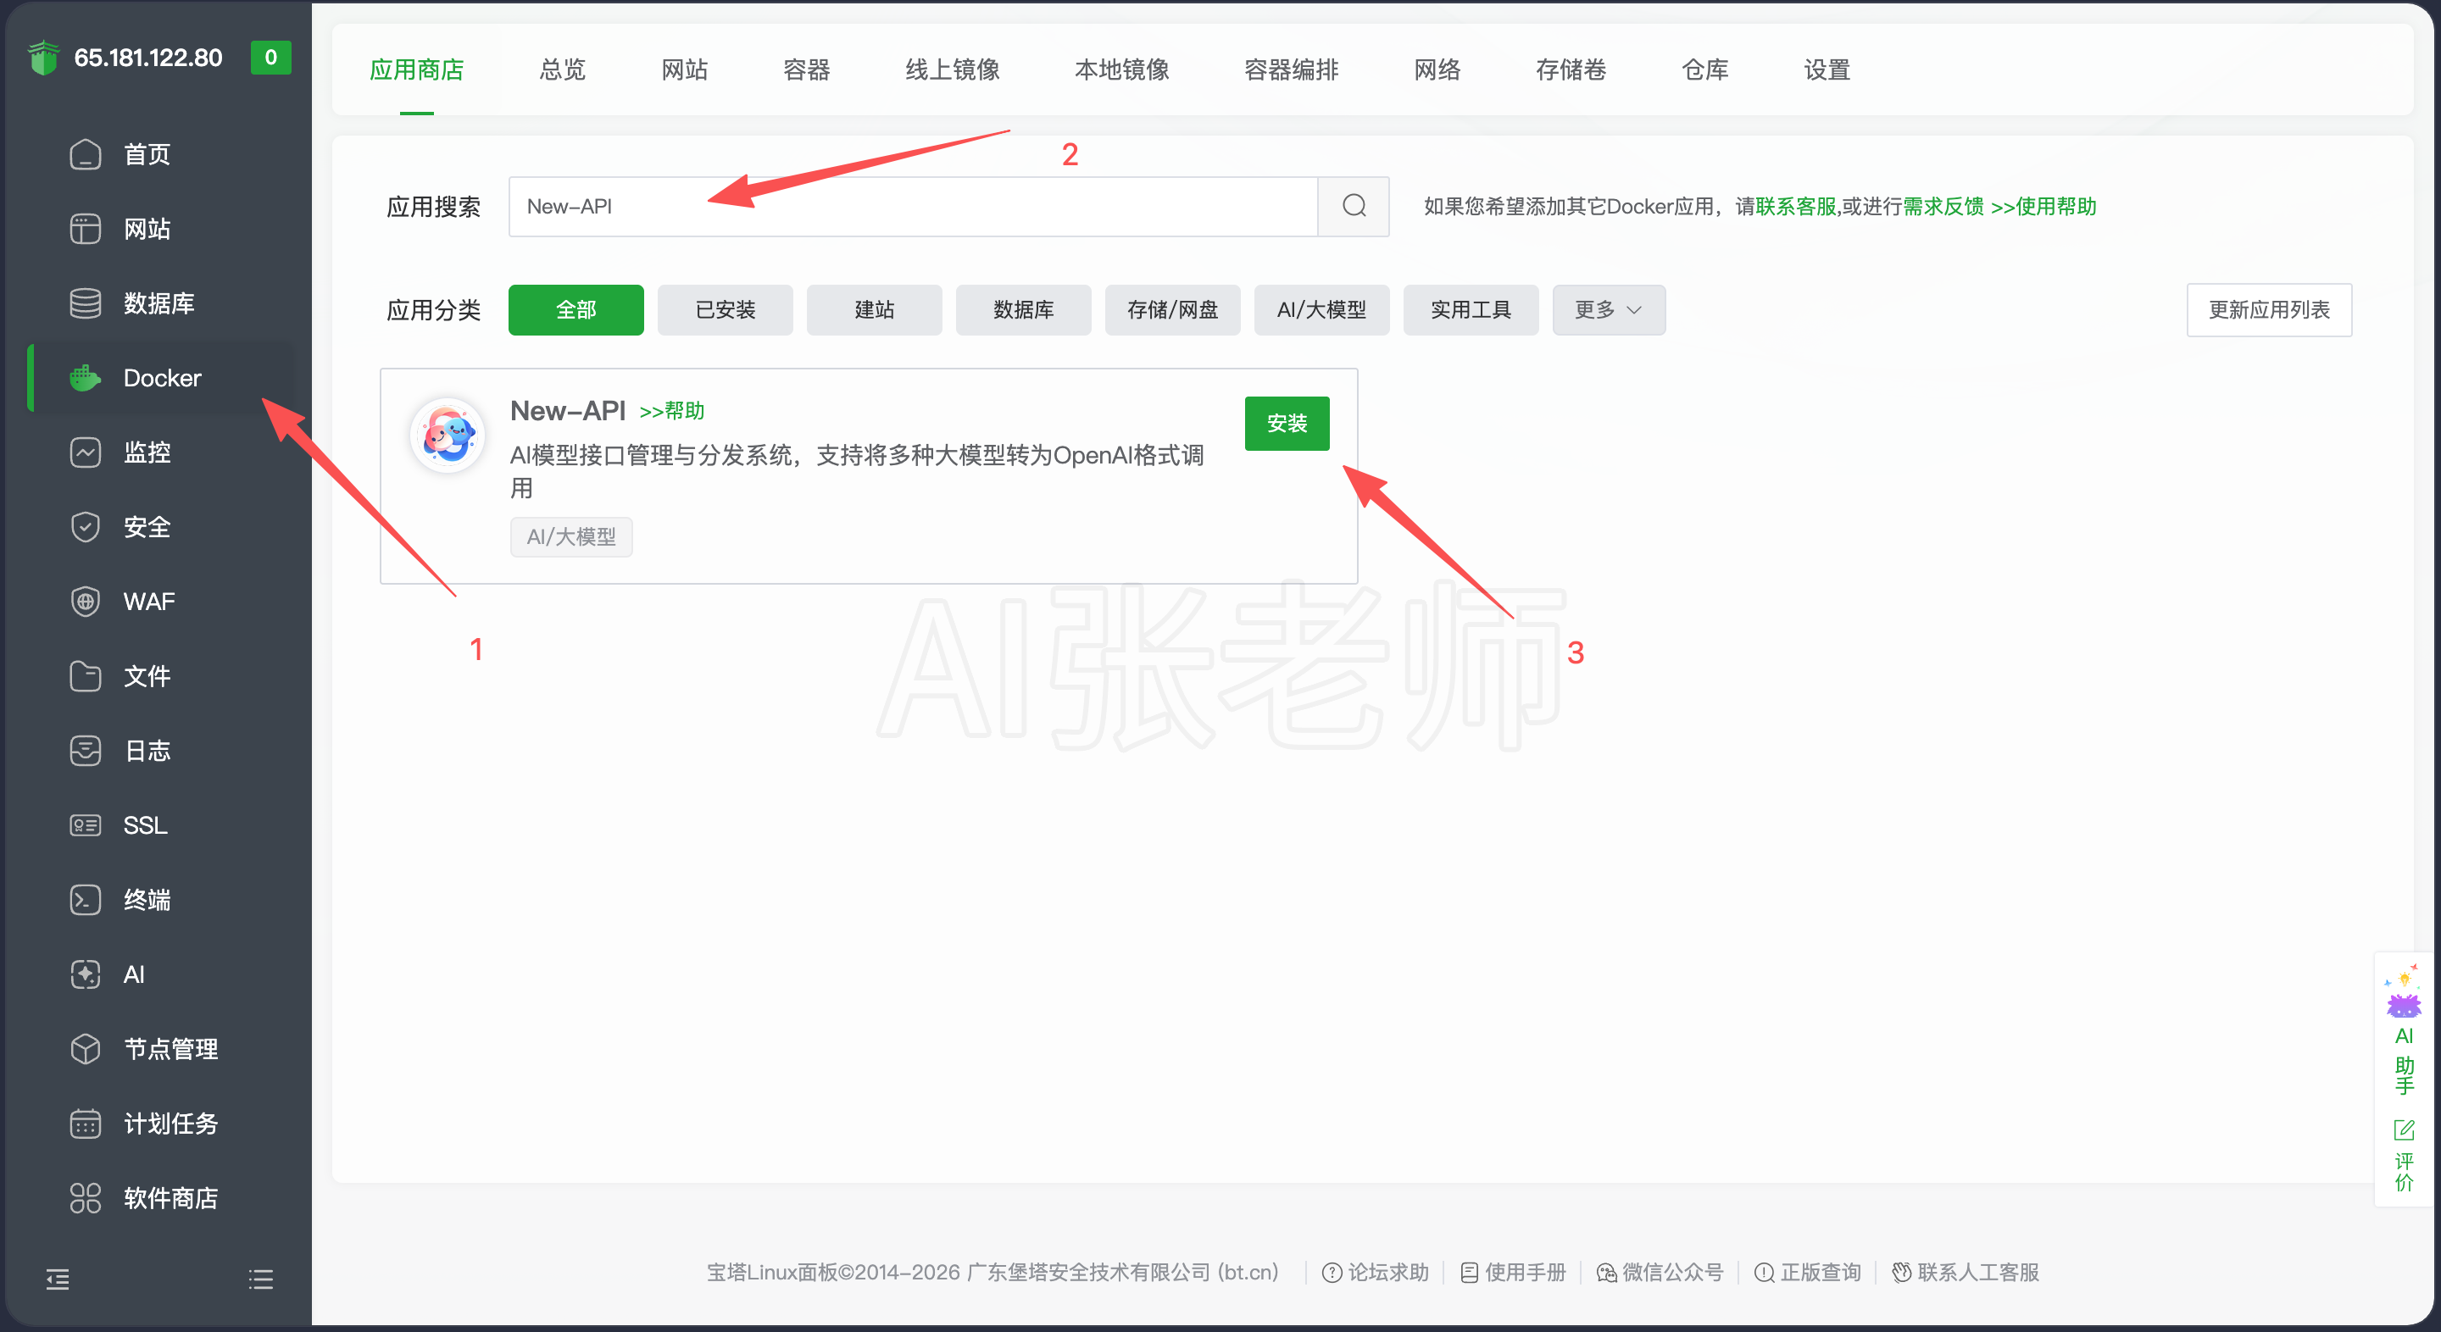This screenshot has height=1332, width=2441.
Task: Click the server IP 65.181.122.80
Action: tap(149, 58)
